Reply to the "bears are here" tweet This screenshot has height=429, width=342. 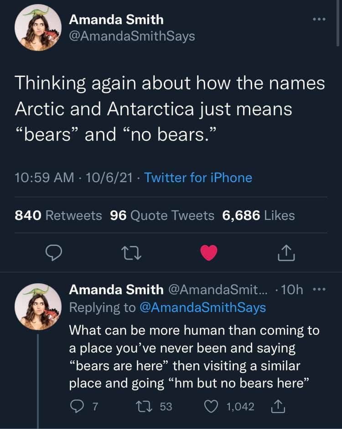[78, 406]
